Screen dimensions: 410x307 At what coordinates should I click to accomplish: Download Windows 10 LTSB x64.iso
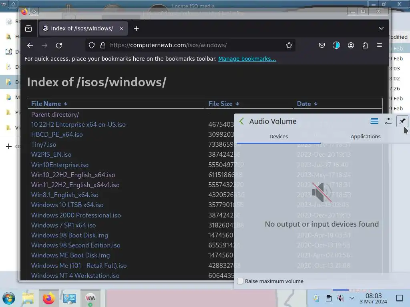(x=67, y=205)
